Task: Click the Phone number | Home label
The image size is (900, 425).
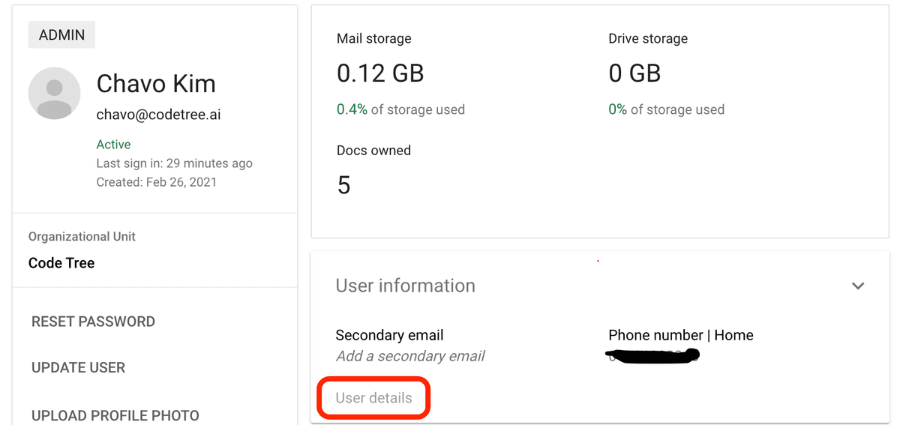Action: click(x=680, y=335)
